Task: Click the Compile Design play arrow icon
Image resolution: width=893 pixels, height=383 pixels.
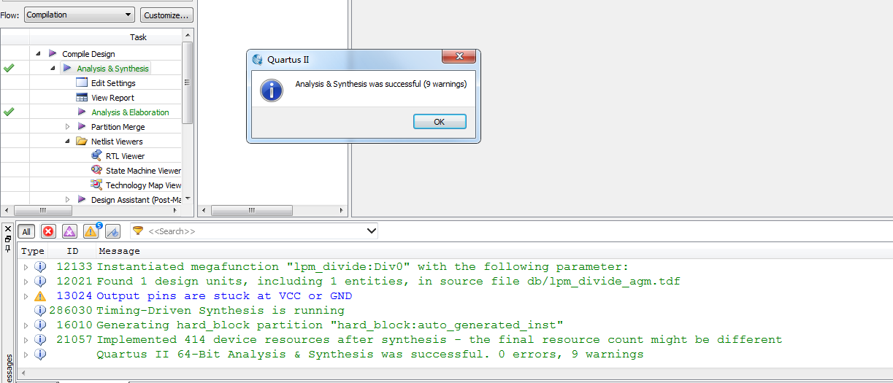Action: pos(53,54)
